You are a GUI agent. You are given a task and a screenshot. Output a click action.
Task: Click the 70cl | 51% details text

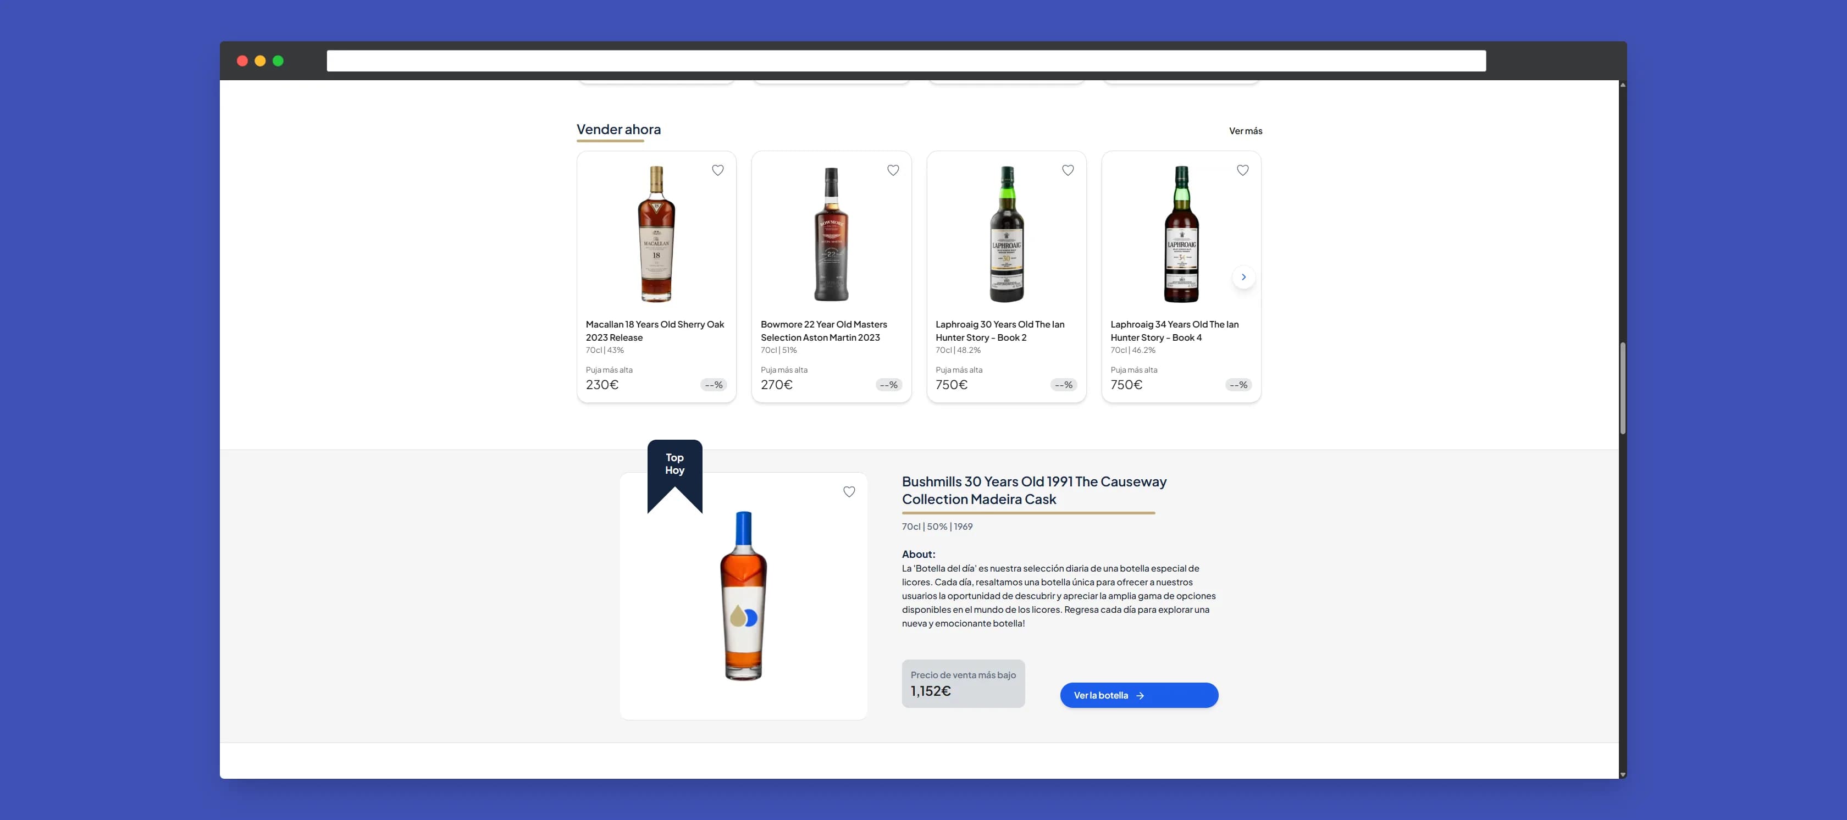(x=779, y=351)
